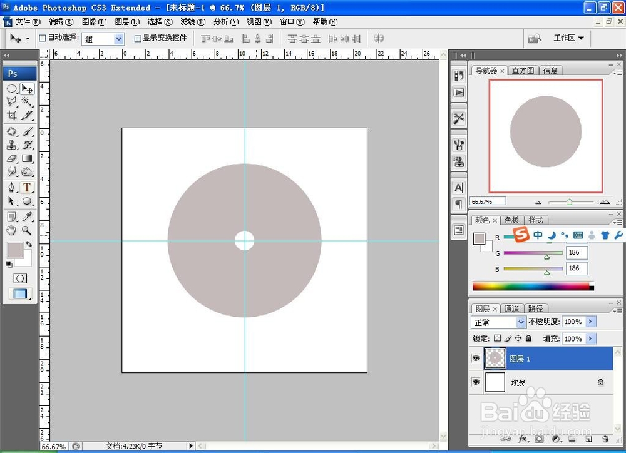Toggle lock image pixels brush icon

point(508,338)
